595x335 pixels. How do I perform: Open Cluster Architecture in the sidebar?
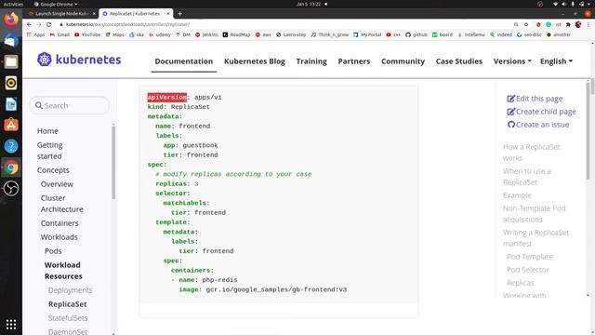pyautogui.click(x=62, y=204)
